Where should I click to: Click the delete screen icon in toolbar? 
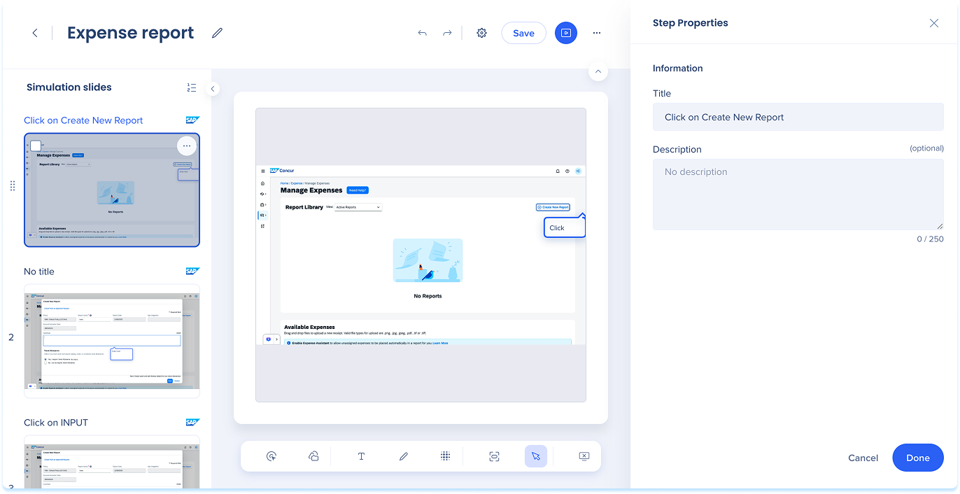pyautogui.click(x=584, y=456)
